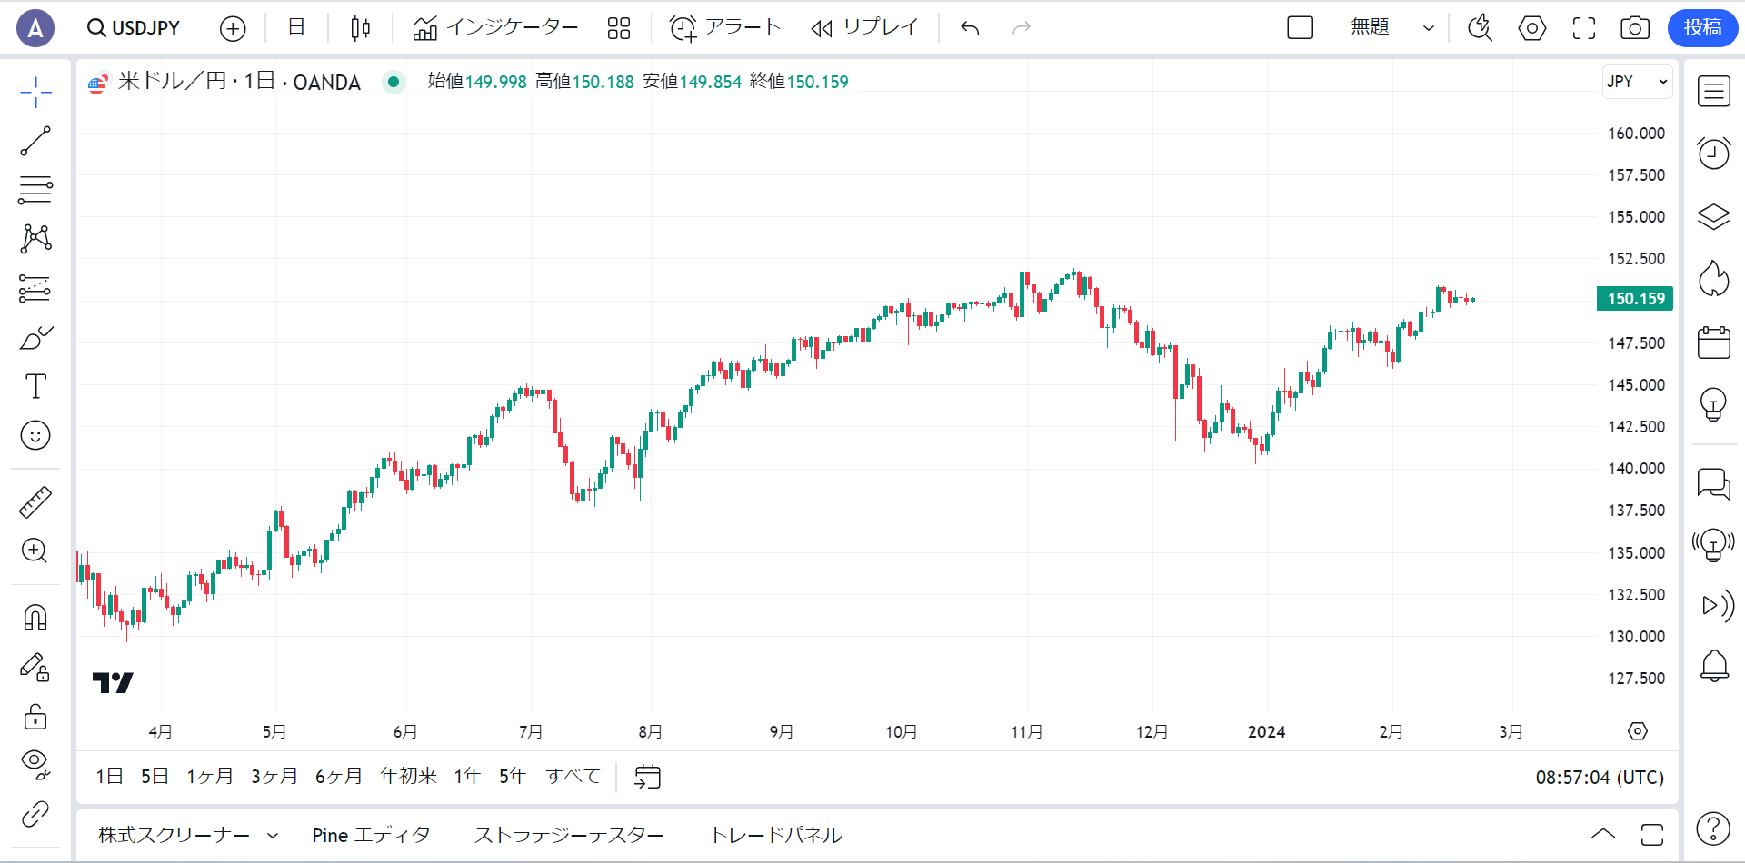
Task: Set range to 年初来 (YTD)
Action: point(408,777)
